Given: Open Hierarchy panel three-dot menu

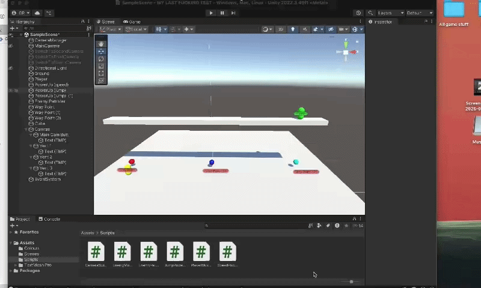Looking at the screenshot, I should click(88, 22).
